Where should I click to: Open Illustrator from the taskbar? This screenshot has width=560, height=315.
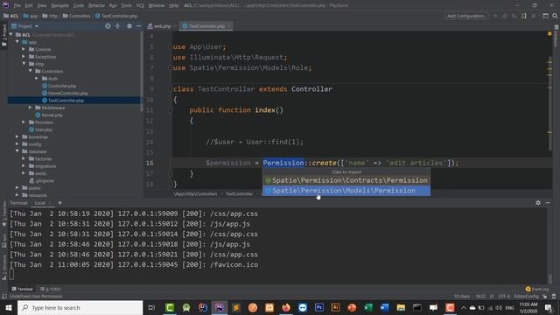click(335, 307)
